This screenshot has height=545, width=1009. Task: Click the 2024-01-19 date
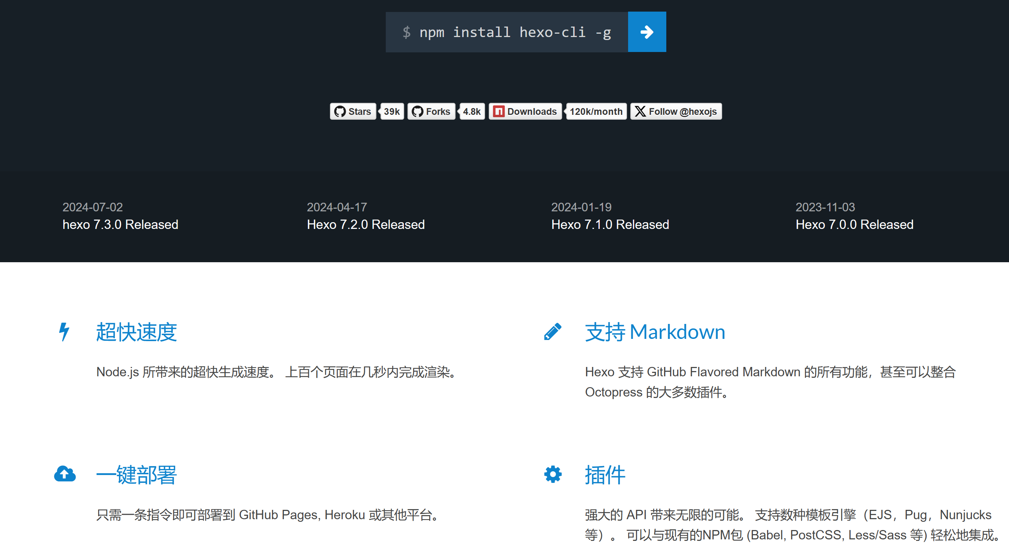[x=581, y=207]
